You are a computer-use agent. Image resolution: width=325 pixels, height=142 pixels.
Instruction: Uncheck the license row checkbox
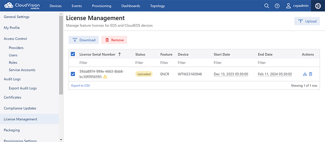[73, 74]
